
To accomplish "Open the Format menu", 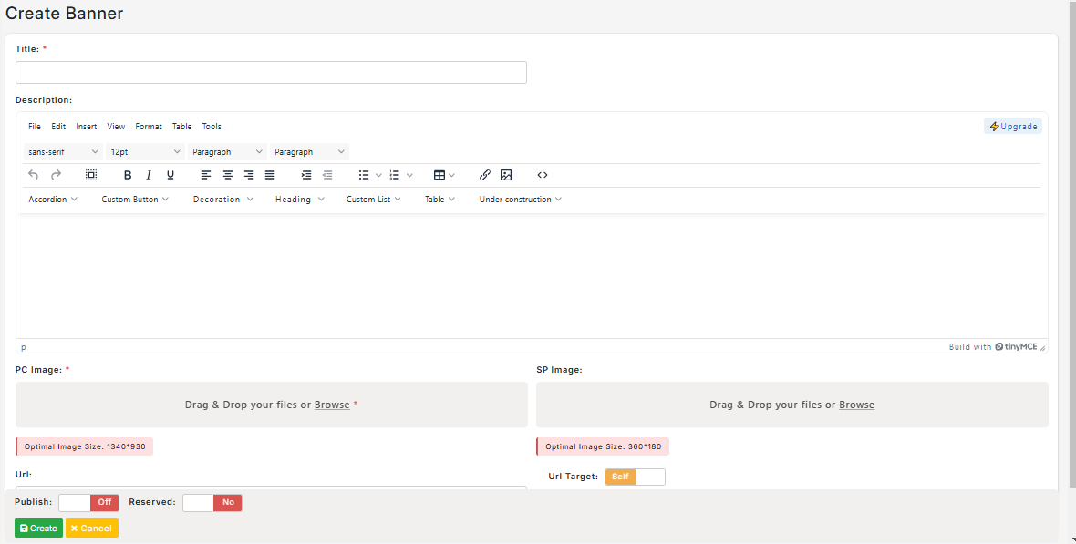I will pos(149,127).
